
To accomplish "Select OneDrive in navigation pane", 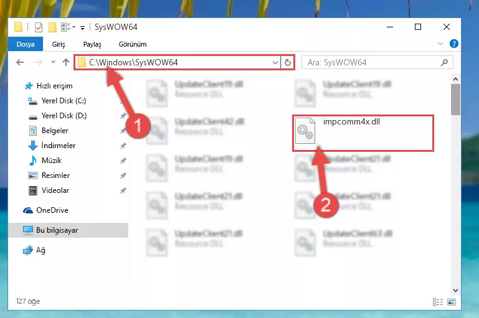I will coord(52,210).
